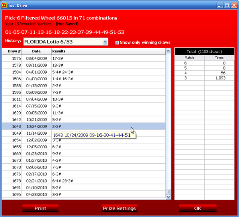Sort by the Date column header
The height and width of the screenshot is (217, 239).
click(37, 51)
